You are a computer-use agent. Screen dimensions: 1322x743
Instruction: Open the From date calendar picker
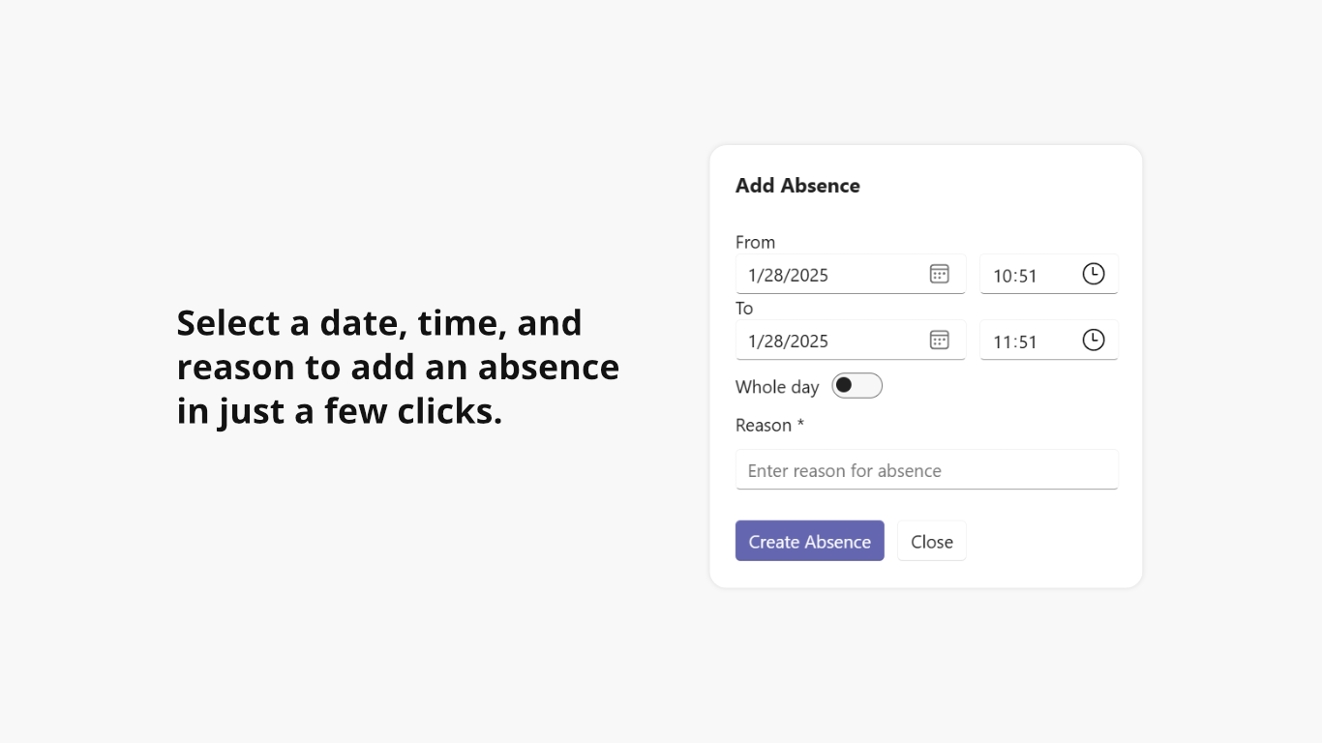(x=939, y=274)
